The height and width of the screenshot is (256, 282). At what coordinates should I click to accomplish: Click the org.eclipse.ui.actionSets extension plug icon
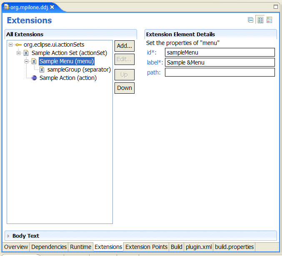(x=18, y=45)
